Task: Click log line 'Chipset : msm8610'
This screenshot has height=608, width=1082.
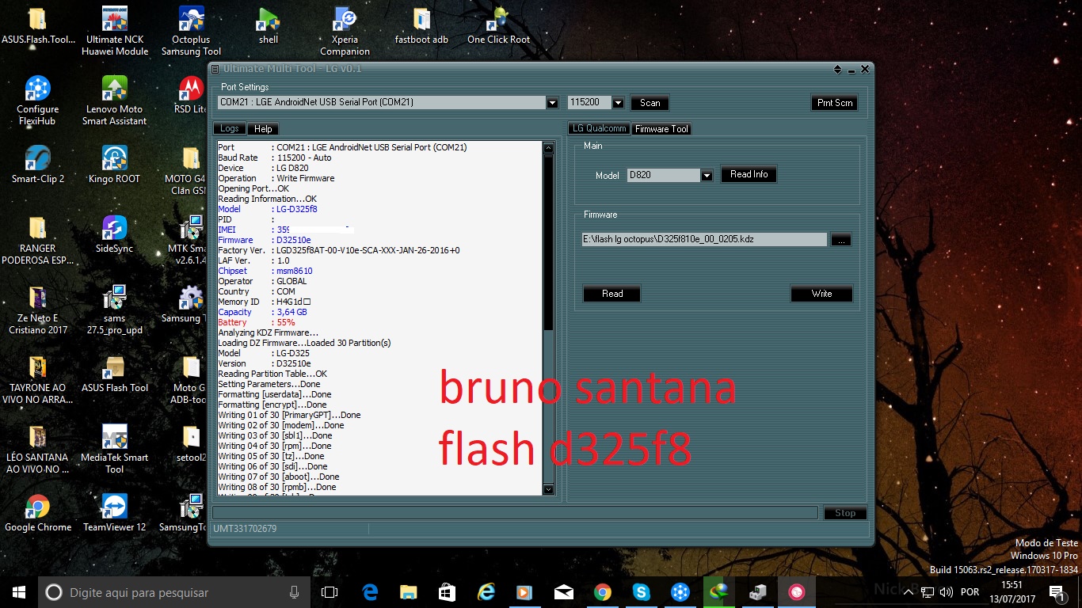Action: [x=265, y=271]
